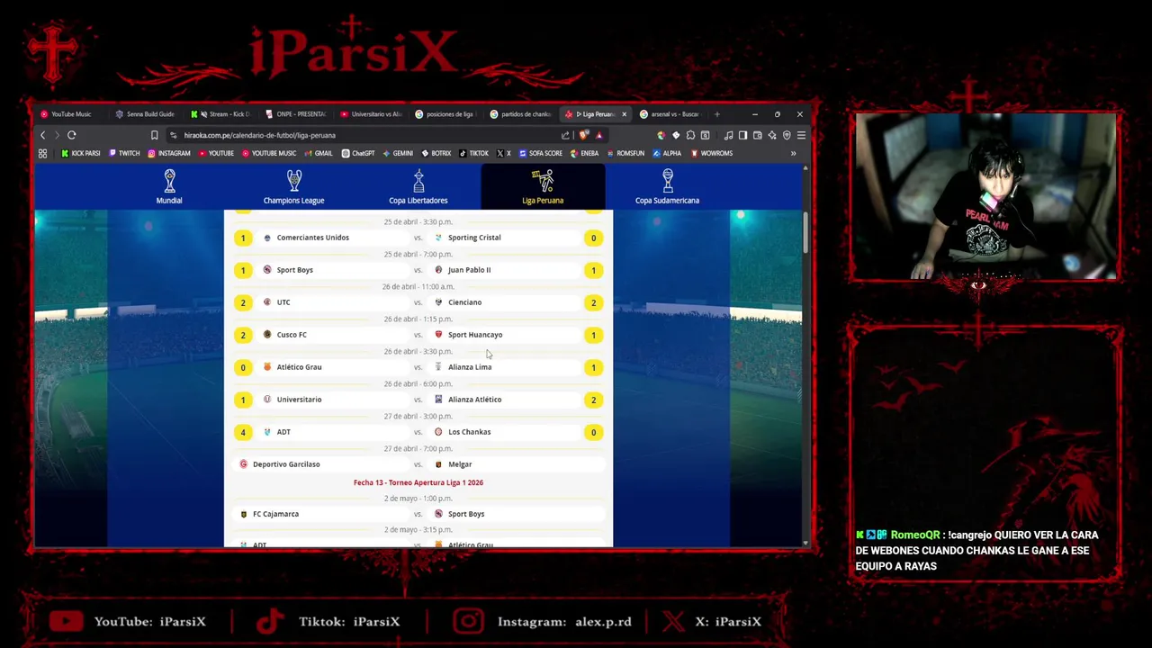Open the GEMINI bookmark

[x=398, y=153]
